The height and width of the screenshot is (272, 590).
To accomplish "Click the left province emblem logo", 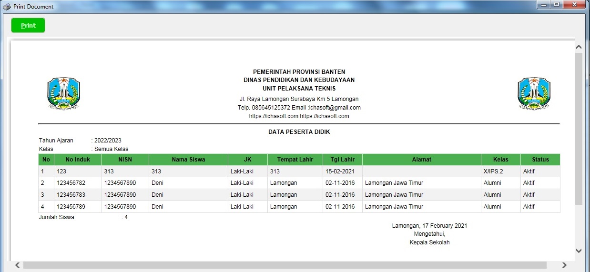I will click(x=64, y=93).
